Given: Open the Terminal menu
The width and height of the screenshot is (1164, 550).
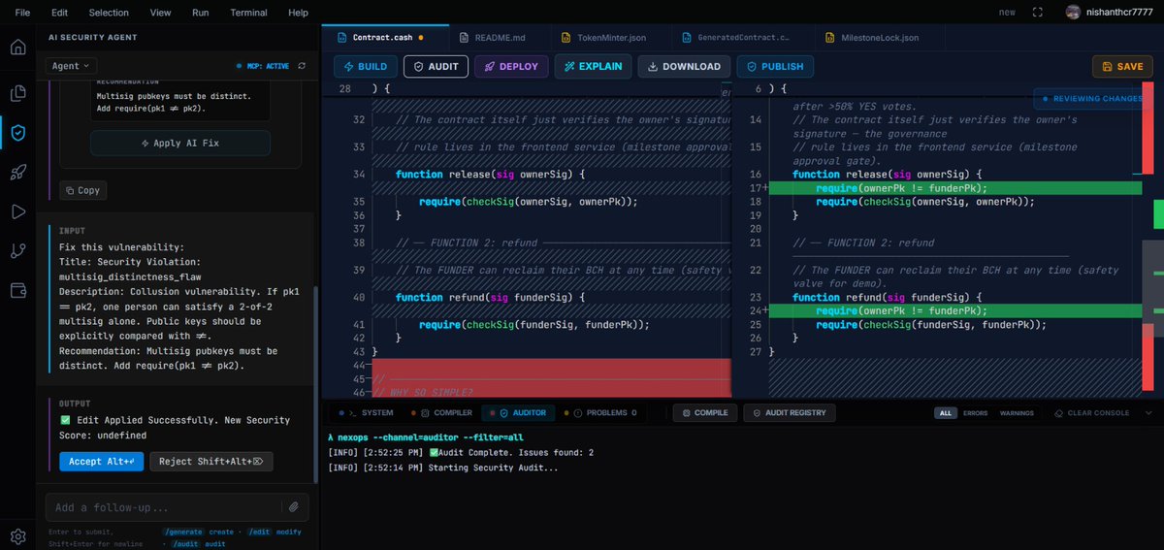Looking at the screenshot, I should [248, 13].
